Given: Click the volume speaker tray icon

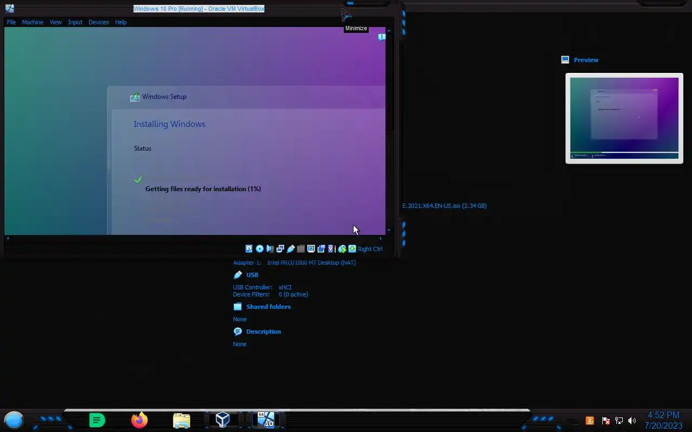Looking at the screenshot, I should (x=632, y=421).
